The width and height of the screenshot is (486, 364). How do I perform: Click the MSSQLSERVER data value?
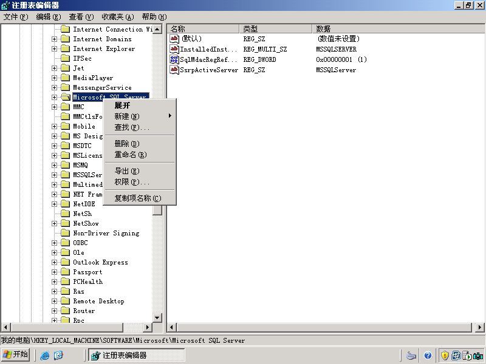(337, 49)
